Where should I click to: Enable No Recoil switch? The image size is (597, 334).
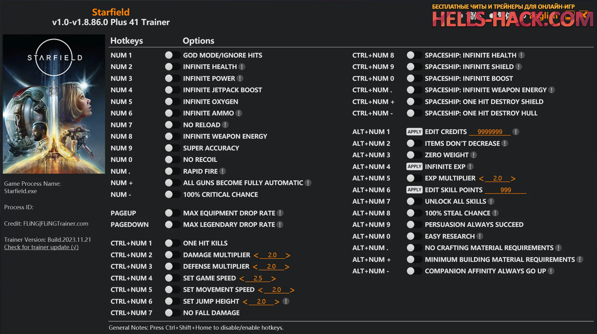(x=172, y=160)
